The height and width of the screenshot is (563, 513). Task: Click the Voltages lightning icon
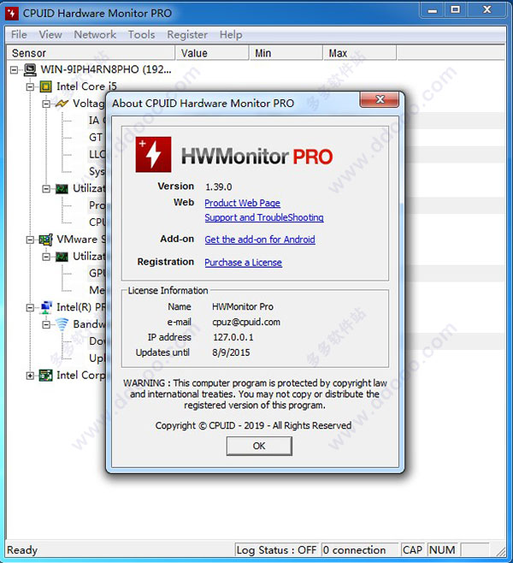coord(62,104)
